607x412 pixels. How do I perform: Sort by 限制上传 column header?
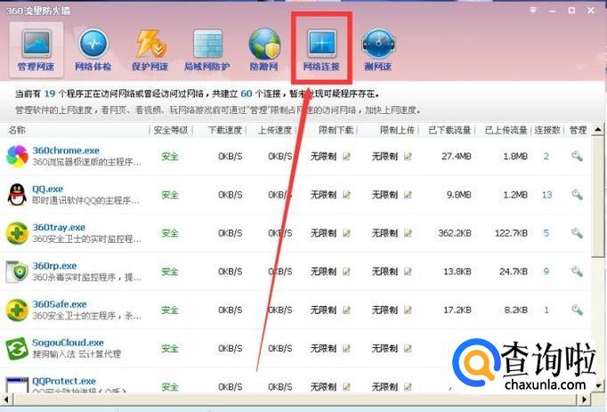click(397, 130)
